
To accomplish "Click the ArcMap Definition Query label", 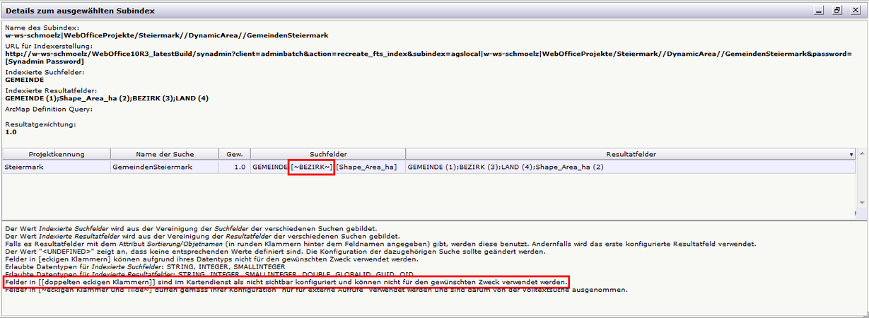I will pyautogui.click(x=48, y=109).
